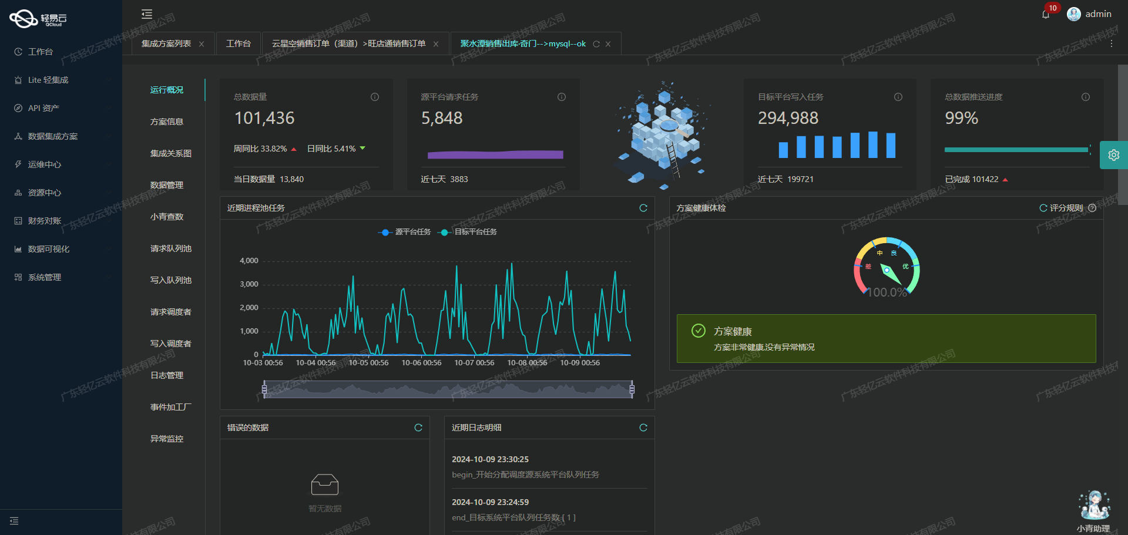Close the 聚水潭销售出库 tab

click(x=608, y=44)
